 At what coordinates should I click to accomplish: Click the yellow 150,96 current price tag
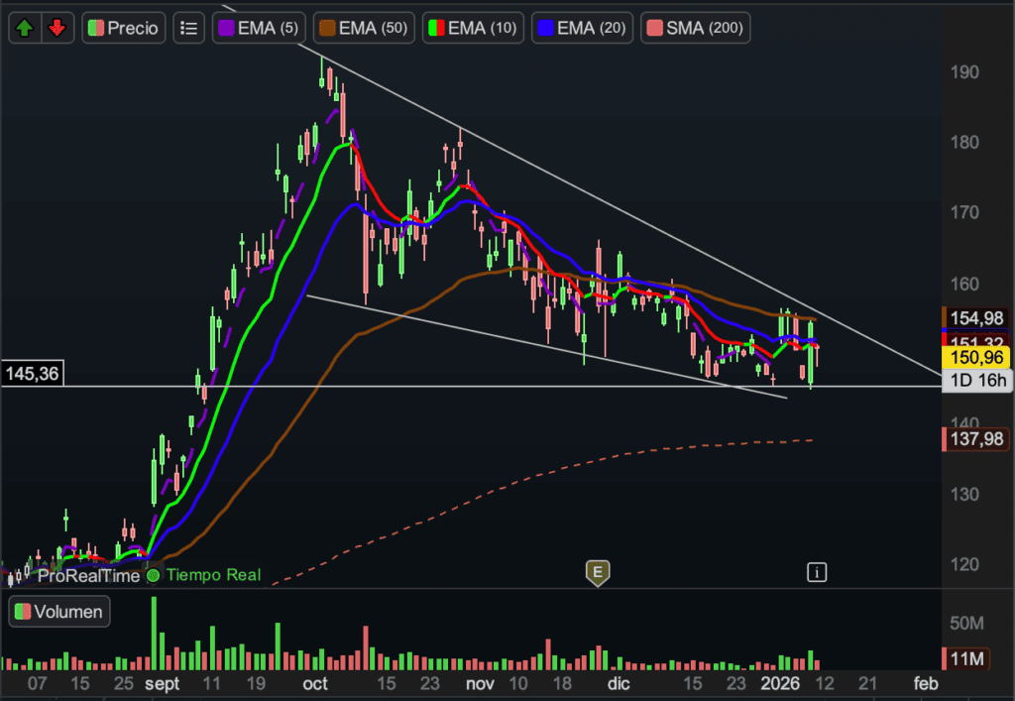coord(975,358)
